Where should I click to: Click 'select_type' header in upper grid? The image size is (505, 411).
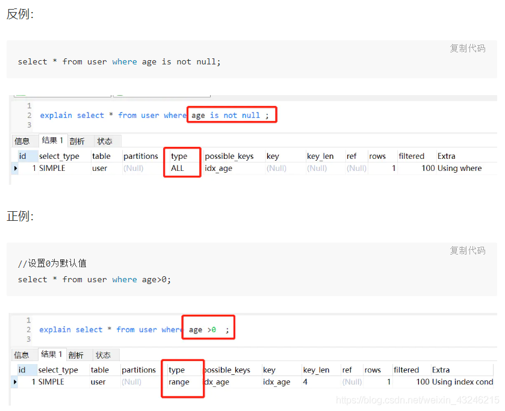point(59,156)
